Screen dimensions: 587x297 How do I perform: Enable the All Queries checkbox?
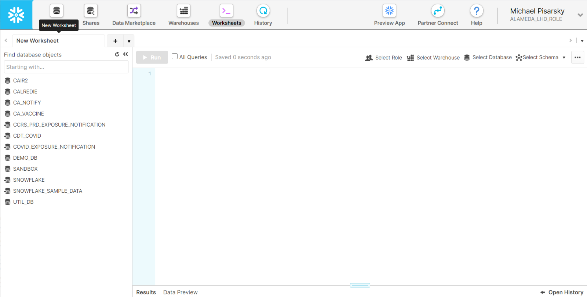coord(175,57)
